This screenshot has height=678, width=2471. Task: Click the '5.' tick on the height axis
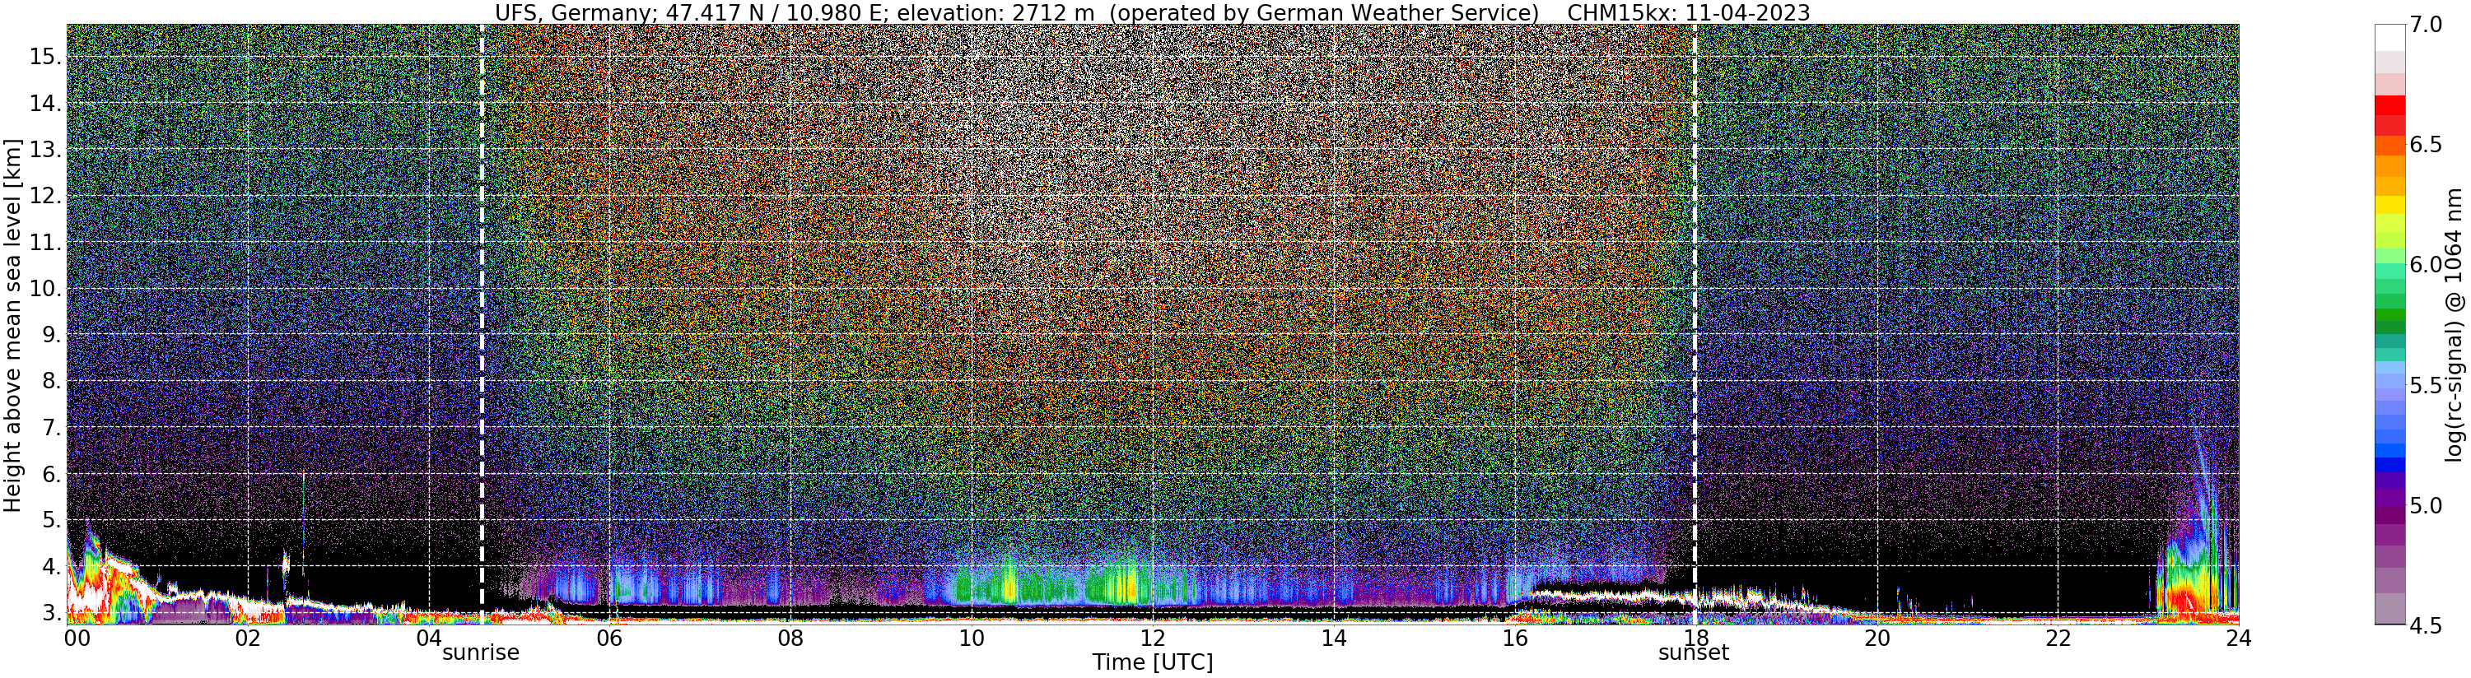[x=51, y=520]
